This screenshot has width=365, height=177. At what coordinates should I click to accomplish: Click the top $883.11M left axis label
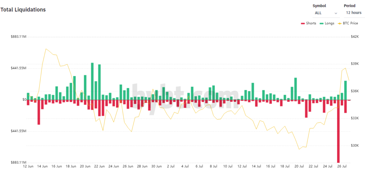click(19, 37)
